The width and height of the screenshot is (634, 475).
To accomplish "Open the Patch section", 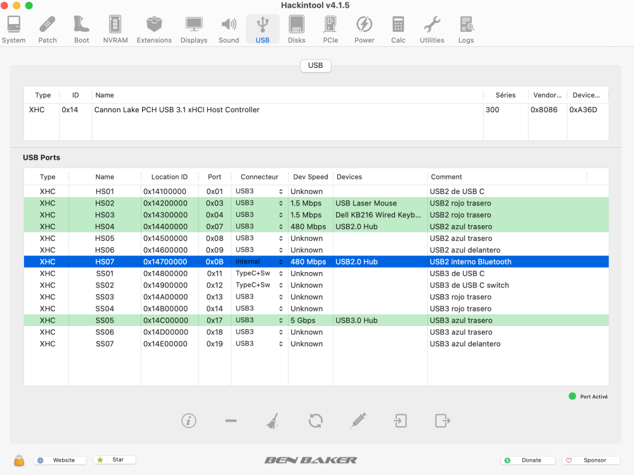I will point(48,30).
